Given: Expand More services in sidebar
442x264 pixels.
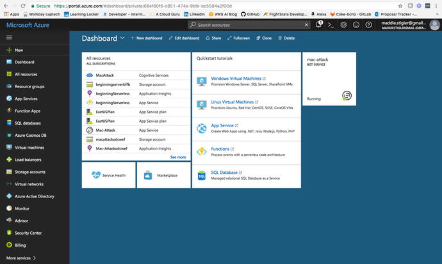Looking at the screenshot, I should point(21,258).
